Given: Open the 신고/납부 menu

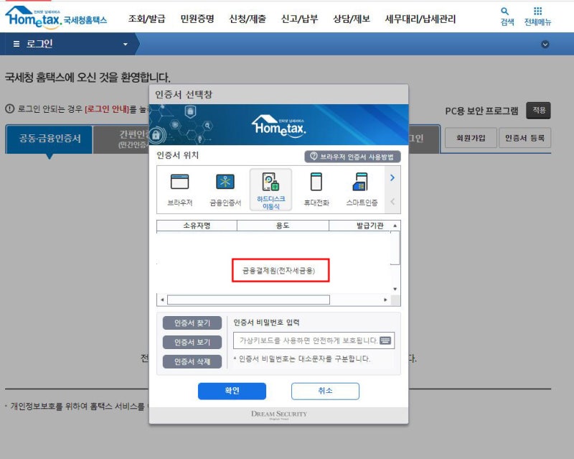Looking at the screenshot, I should (299, 19).
